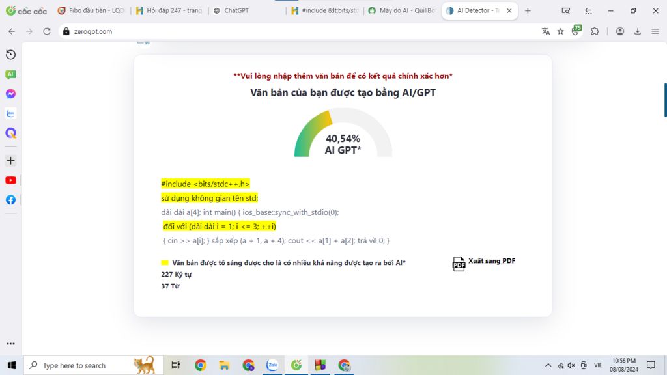Switch to the ChatGPT tab
667x375 pixels.
pyautogui.click(x=247, y=10)
